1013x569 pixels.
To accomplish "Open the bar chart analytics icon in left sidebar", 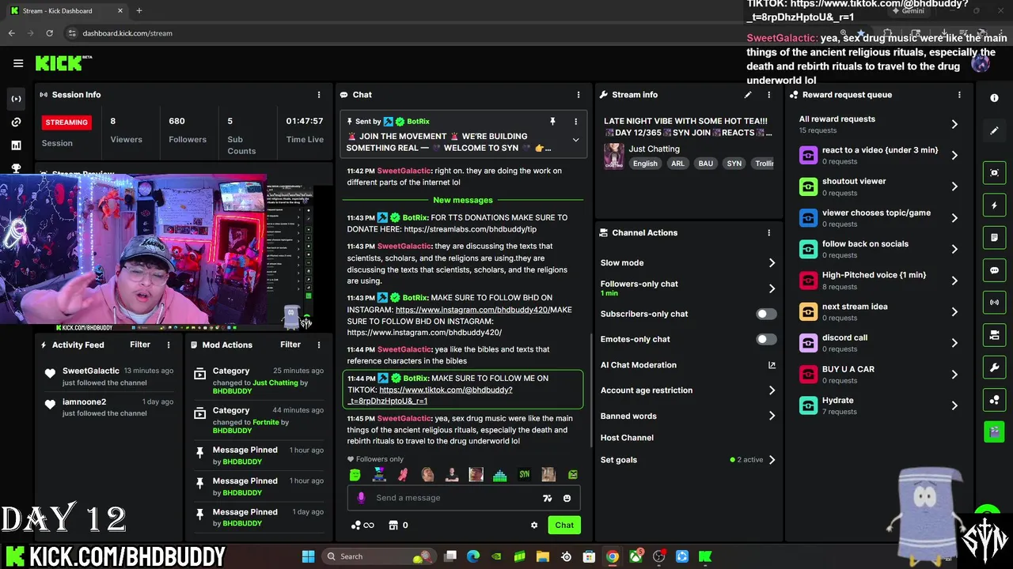I will click(16, 145).
